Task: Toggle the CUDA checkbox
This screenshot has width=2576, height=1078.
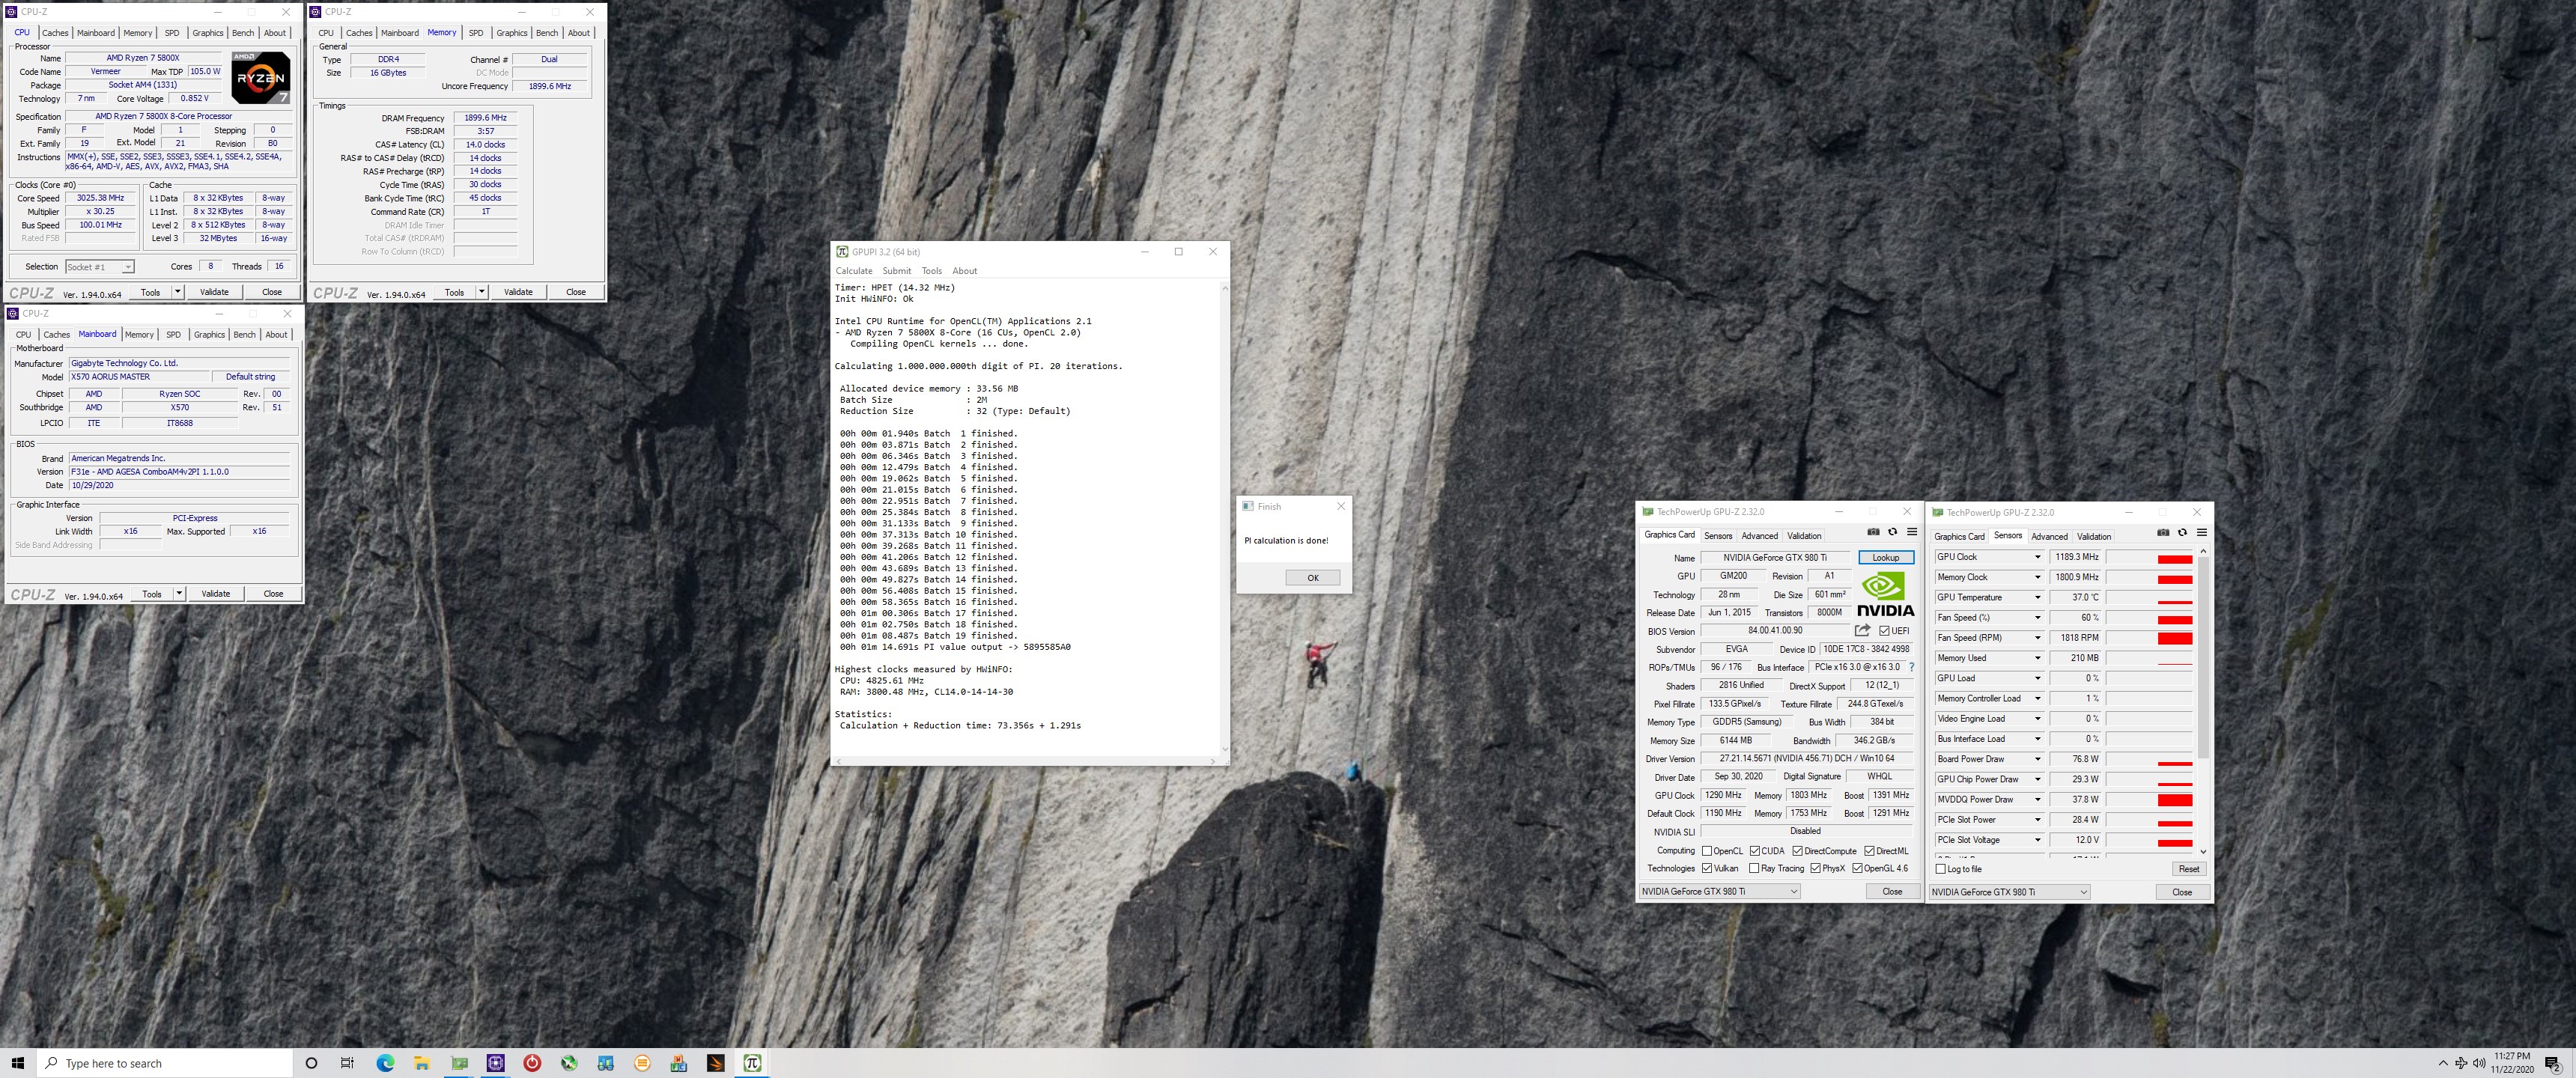Action: pos(1755,851)
